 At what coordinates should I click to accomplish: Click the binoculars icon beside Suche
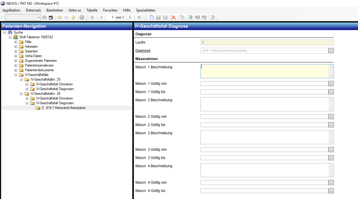click(10, 32)
